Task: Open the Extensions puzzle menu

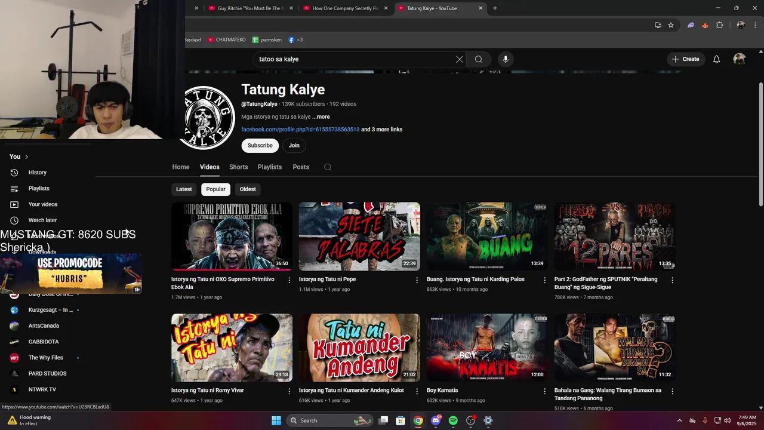Action: 719,25
